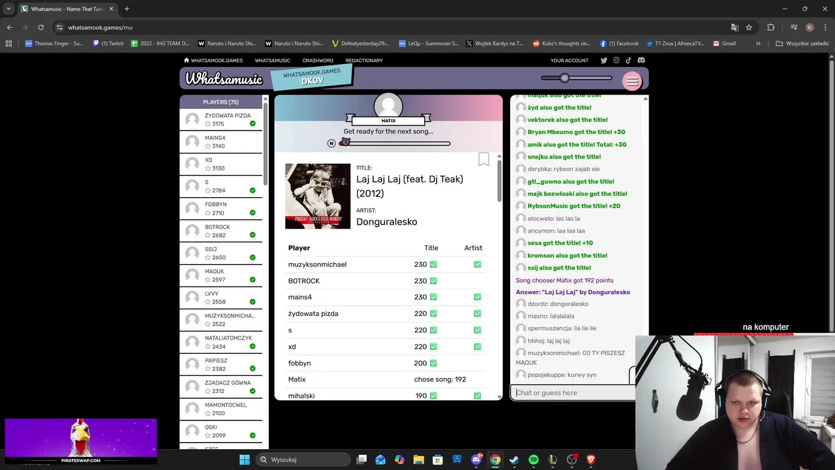835x470 pixels.
Task: Click the PLAYERS (75) header
Action: coord(220,102)
